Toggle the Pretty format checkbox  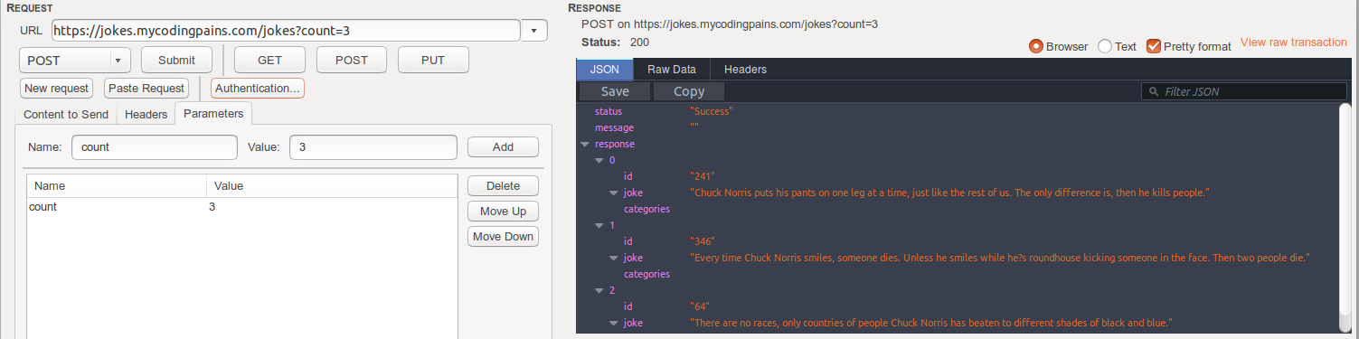(x=1153, y=46)
